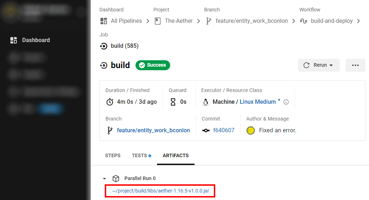
Task: Open the more actions ellipsis menu
Action: [x=355, y=65]
